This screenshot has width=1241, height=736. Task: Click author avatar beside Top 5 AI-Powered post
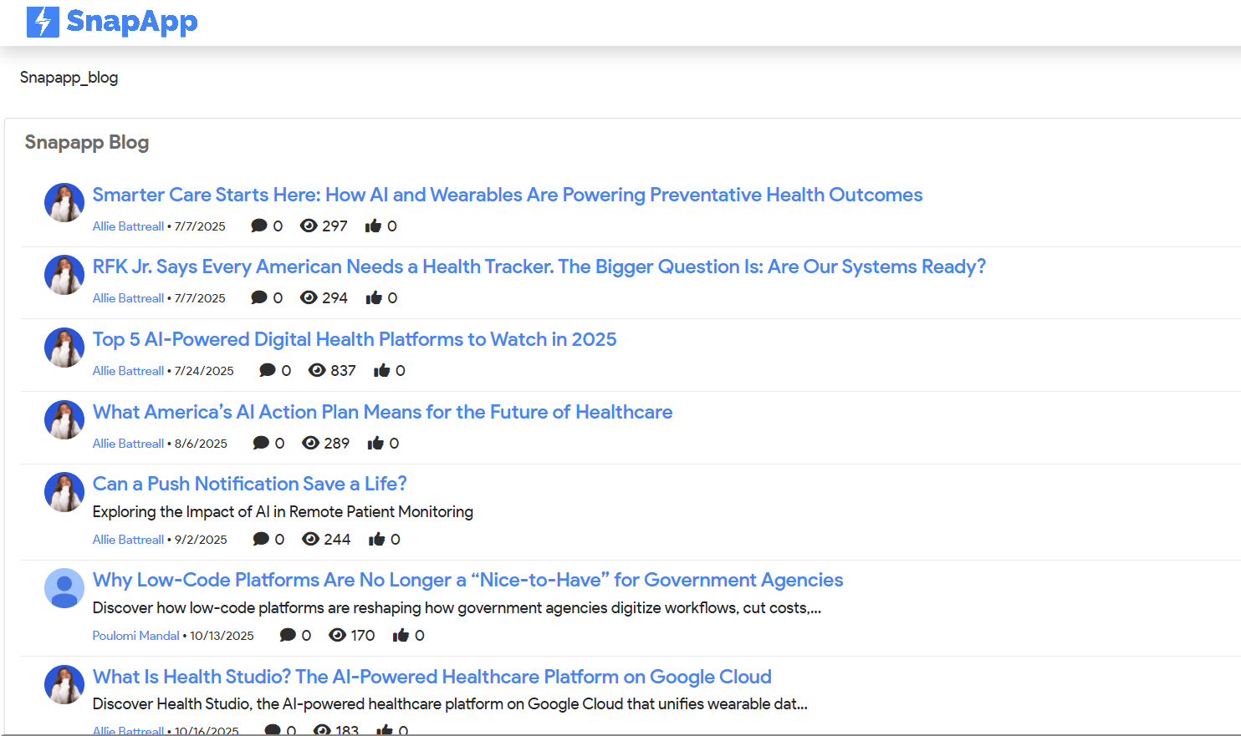point(64,348)
